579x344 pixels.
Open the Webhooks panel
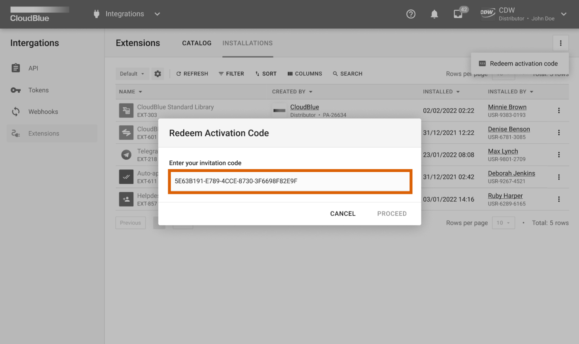[x=43, y=111]
